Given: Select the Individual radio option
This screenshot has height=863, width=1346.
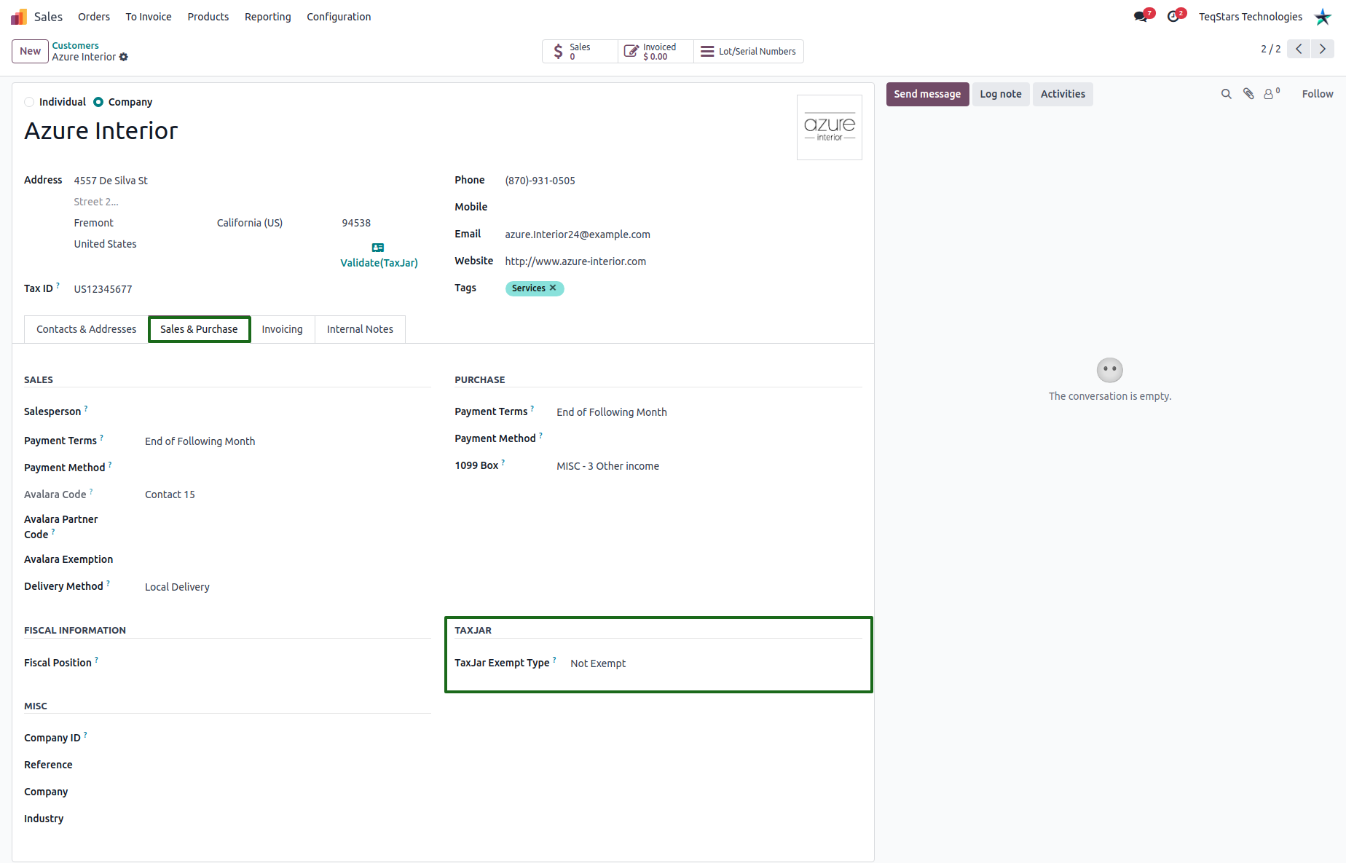Looking at the screenshot, I should click(29, 102).
